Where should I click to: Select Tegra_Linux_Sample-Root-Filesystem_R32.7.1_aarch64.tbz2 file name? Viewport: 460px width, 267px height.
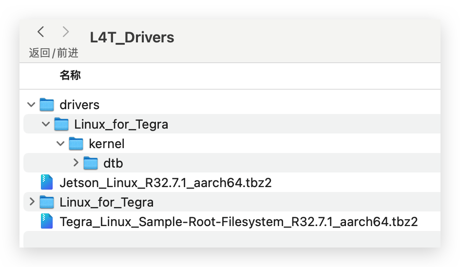click(238, 222)
